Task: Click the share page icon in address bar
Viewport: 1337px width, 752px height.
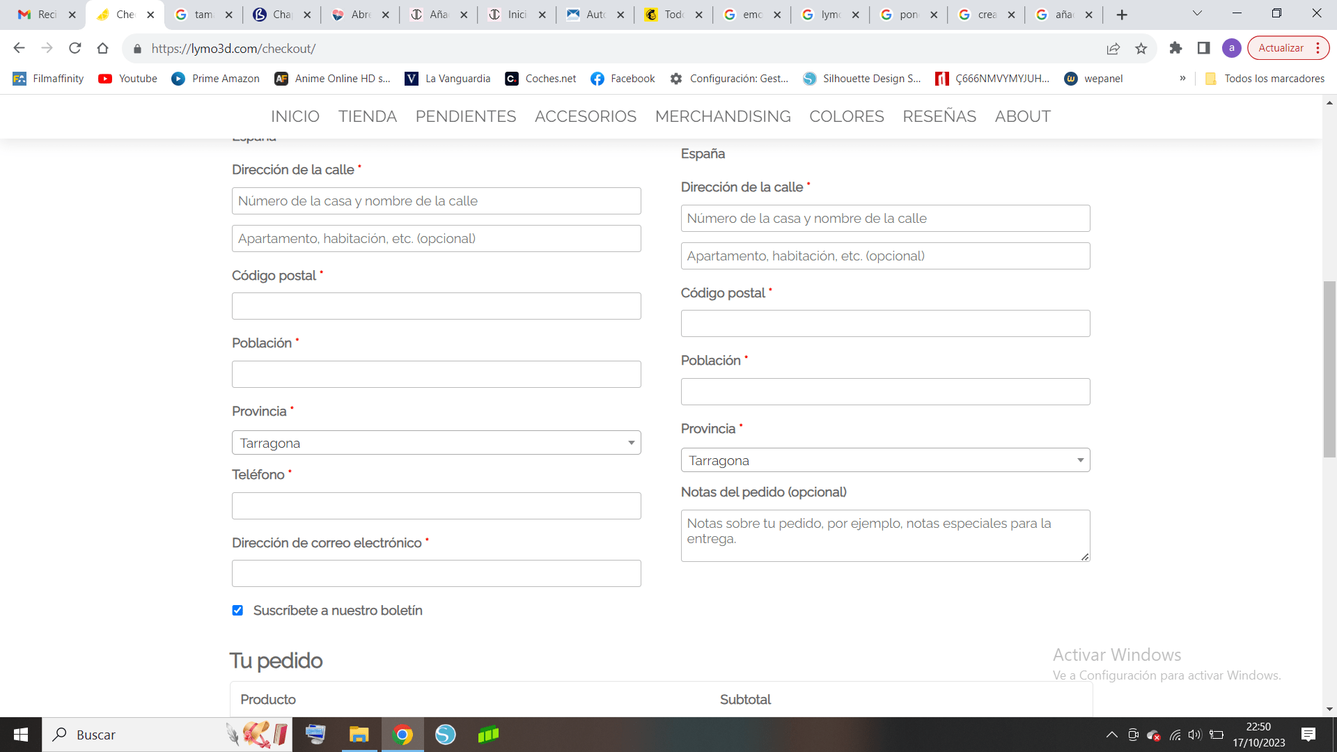Action: tap(1113, 48)
